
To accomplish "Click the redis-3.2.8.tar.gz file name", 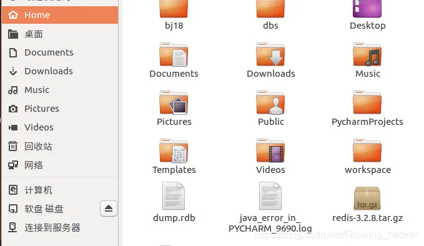I will [367, 218].
